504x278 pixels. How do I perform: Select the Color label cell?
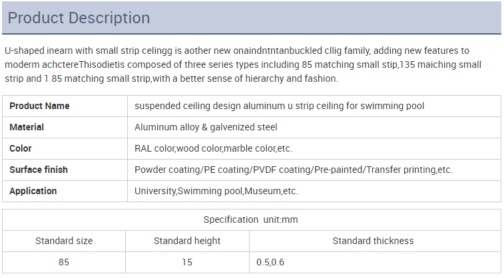click(21, 148)
